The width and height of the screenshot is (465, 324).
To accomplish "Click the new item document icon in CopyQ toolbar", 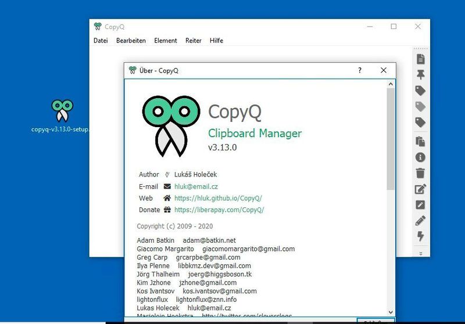I will click(420, 59).
